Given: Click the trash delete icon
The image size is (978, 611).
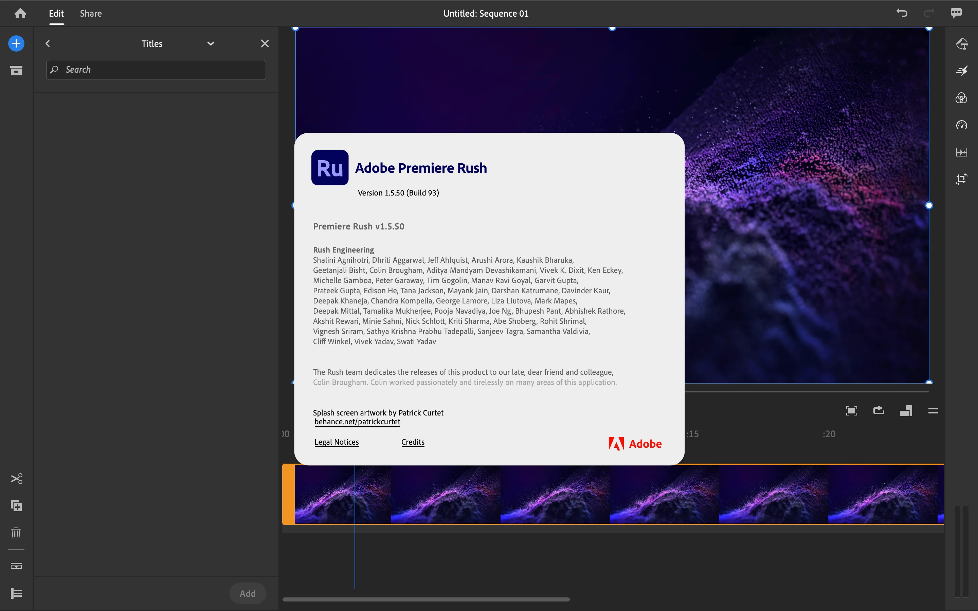Looking at the screenshot, I should tap(16, 533).
